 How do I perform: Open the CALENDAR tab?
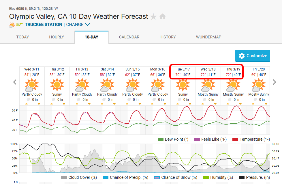[x=129, y=37]
